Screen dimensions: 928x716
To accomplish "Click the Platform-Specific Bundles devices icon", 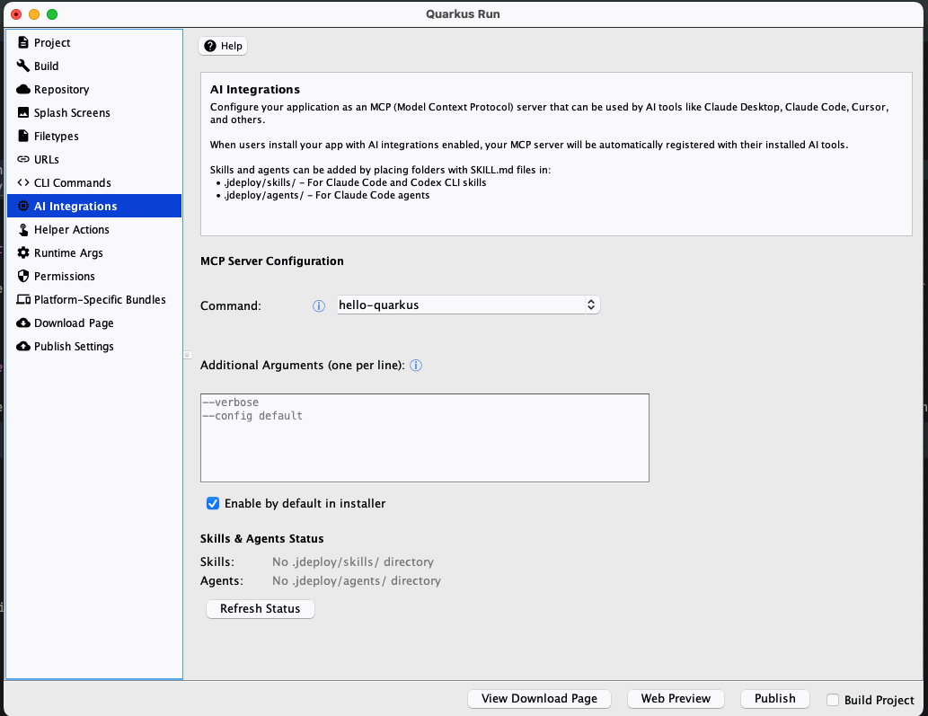I will [x=23, y=299].
